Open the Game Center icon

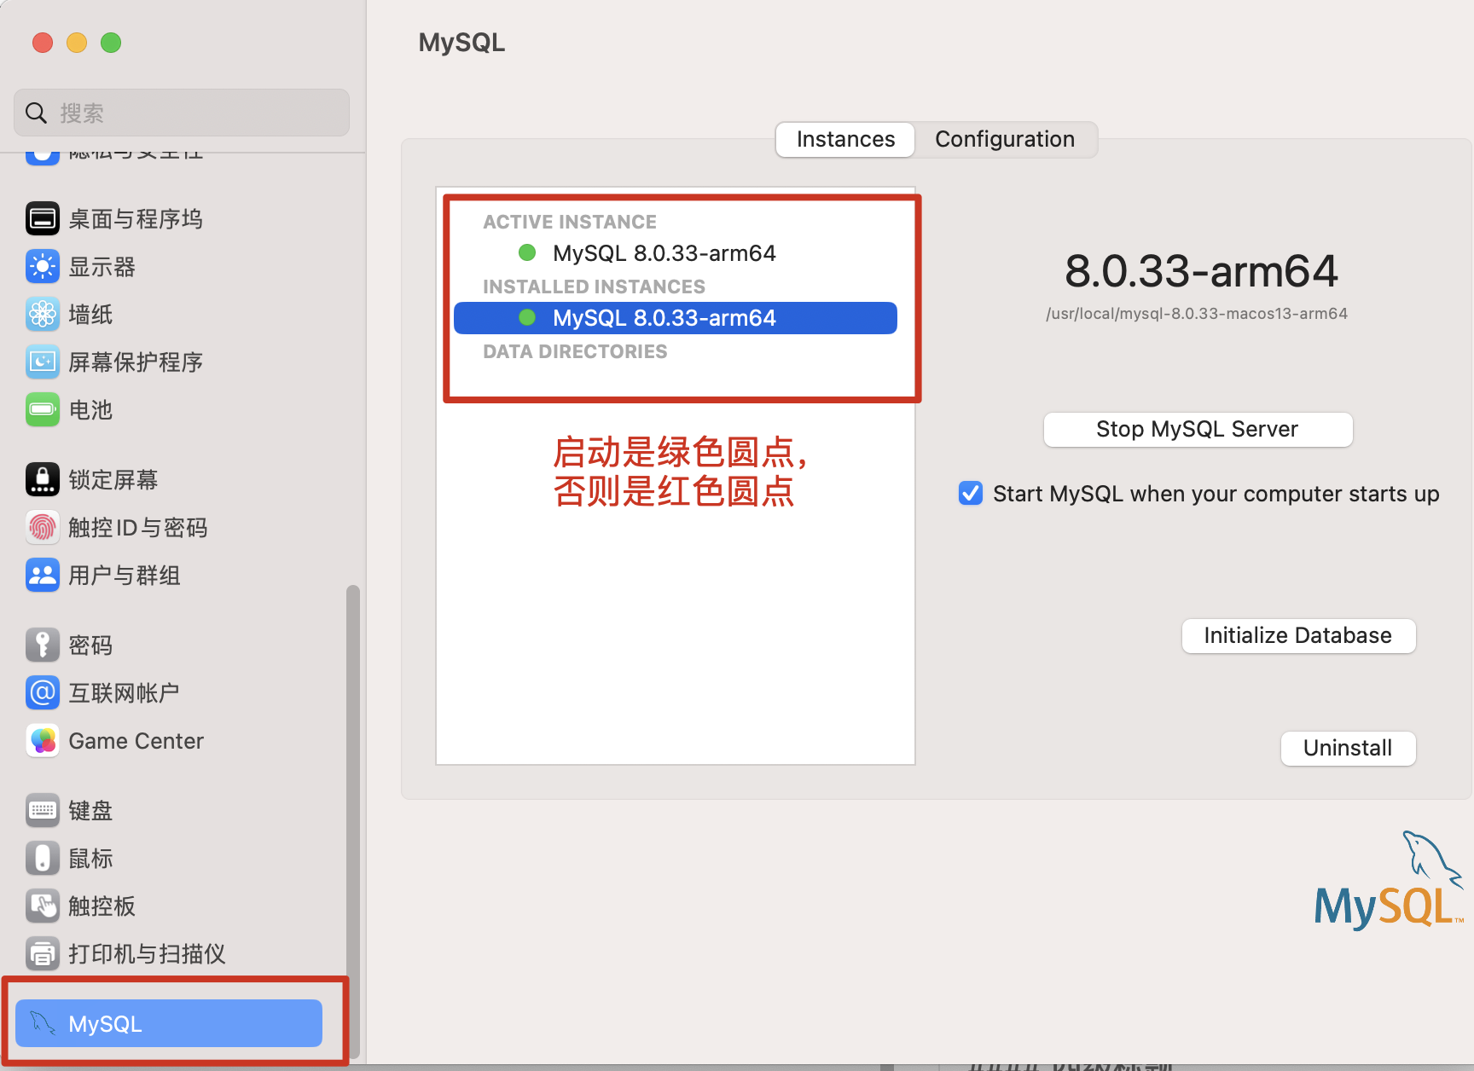click(43, 741)
